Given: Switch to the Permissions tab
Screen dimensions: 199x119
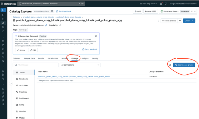Looking at the screenshot, I should tap(53, 58).
